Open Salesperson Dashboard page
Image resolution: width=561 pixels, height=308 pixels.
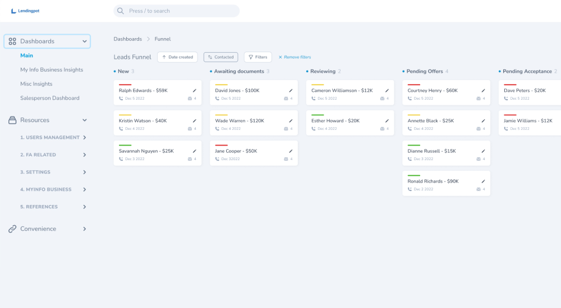coord(49,98)
